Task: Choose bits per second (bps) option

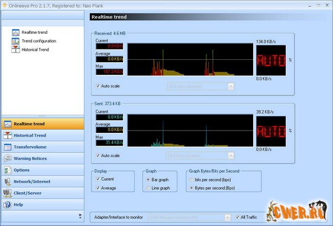Action: [191, 179]
